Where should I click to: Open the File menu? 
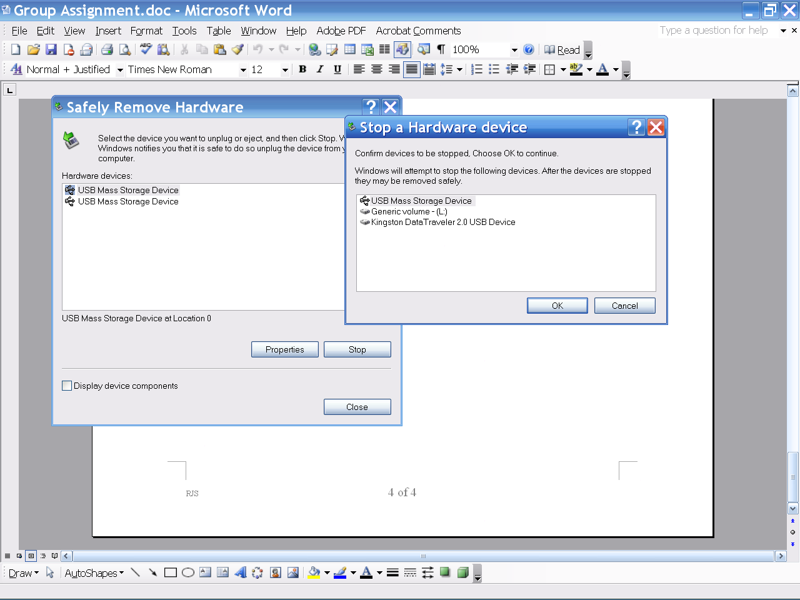[x=19, y=31]
